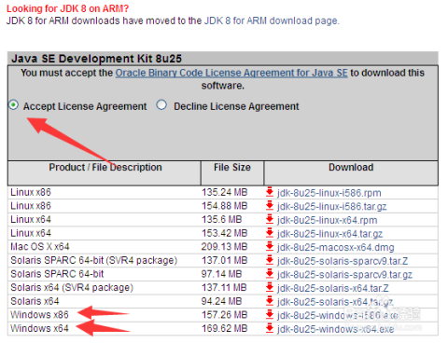Click download icon beside jdk-8u25-linux-x64.tar.gz
The image size is (448, 343).
[270, 233]
